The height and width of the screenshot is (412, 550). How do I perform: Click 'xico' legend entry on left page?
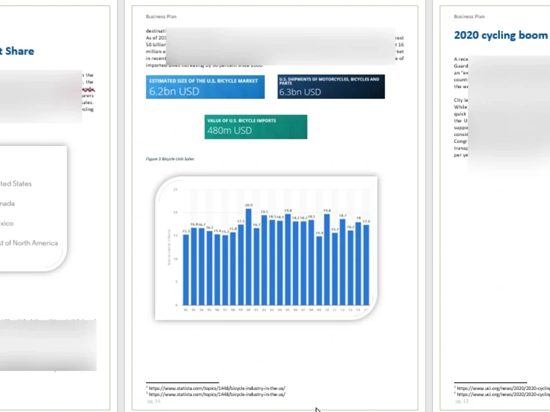click(x=7, y=223)
